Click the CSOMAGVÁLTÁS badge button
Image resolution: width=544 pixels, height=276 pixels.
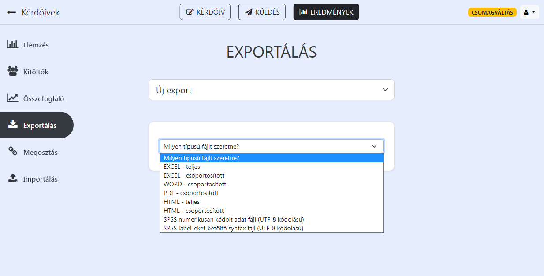pyautogui.click(x=492, y=12)
